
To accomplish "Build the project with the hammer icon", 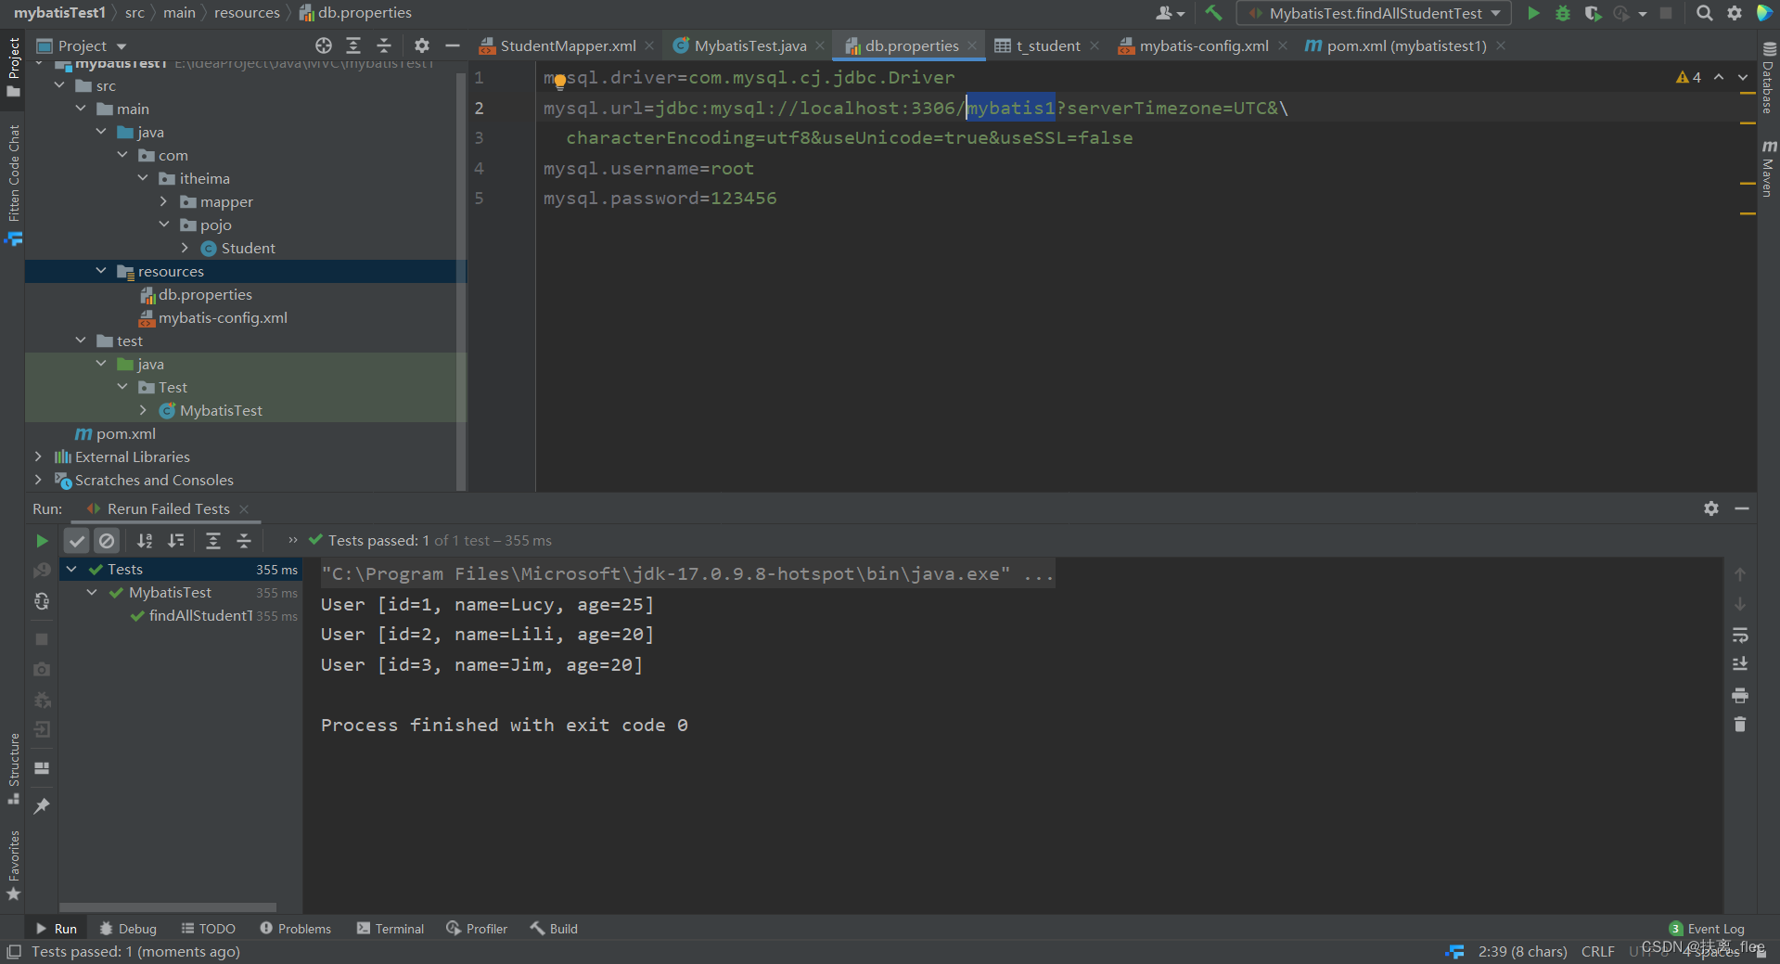I will click(1213, 13).
